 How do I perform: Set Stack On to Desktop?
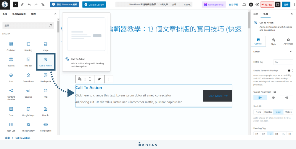(x=268, y=112)
